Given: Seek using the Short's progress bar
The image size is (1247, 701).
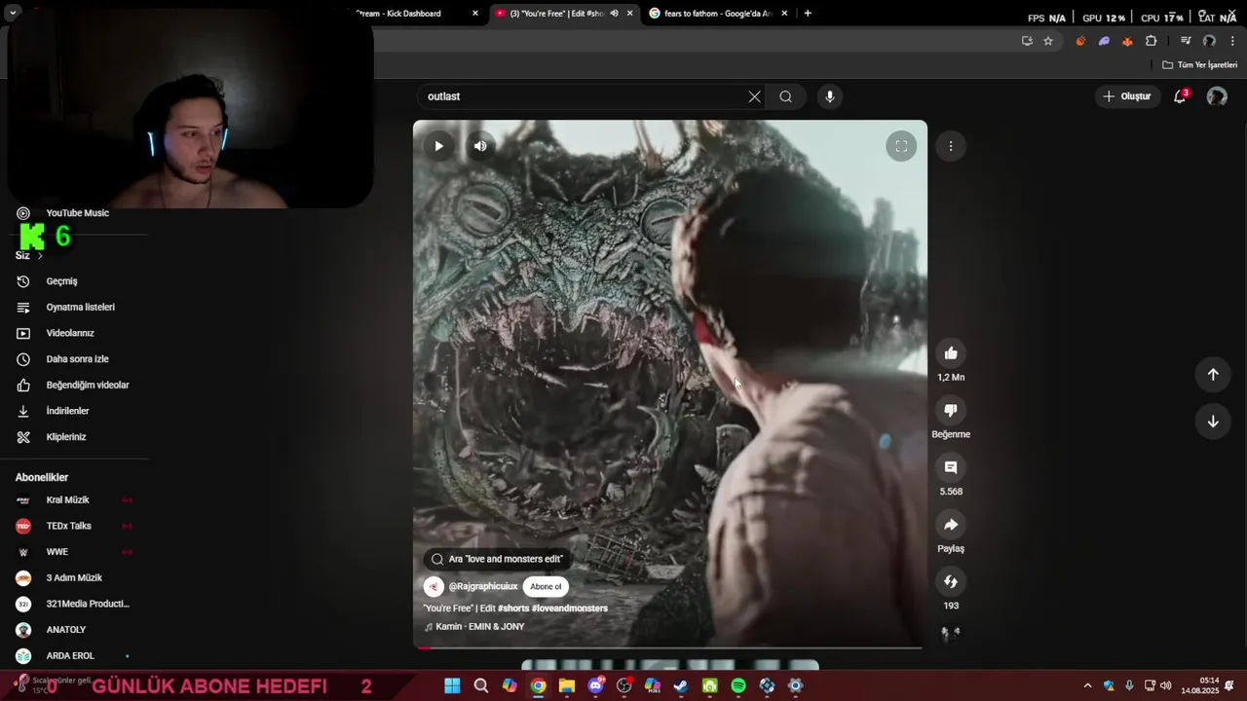Looking at the screenshot, I should 670,647.
